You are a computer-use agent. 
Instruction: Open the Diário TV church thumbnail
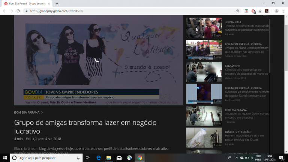(x=204, y=138)
